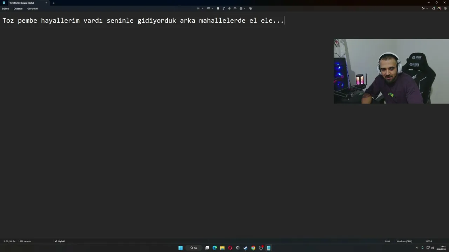This screenshot has width=449, height=252.
Task: Open Notepad settings gear
Action: coord(445,8)
